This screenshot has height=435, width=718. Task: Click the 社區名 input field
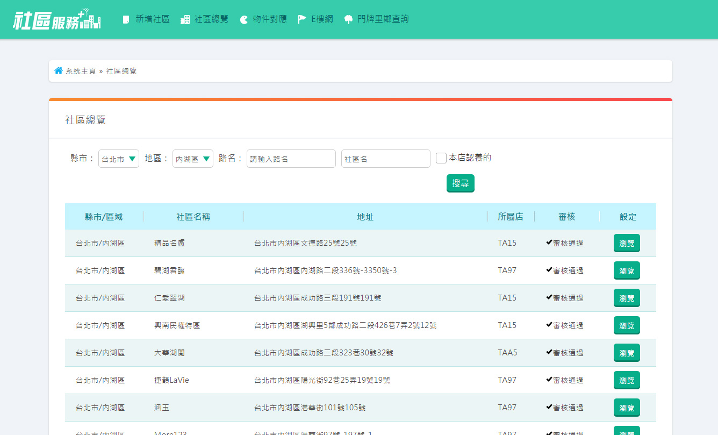click(386, 159)
